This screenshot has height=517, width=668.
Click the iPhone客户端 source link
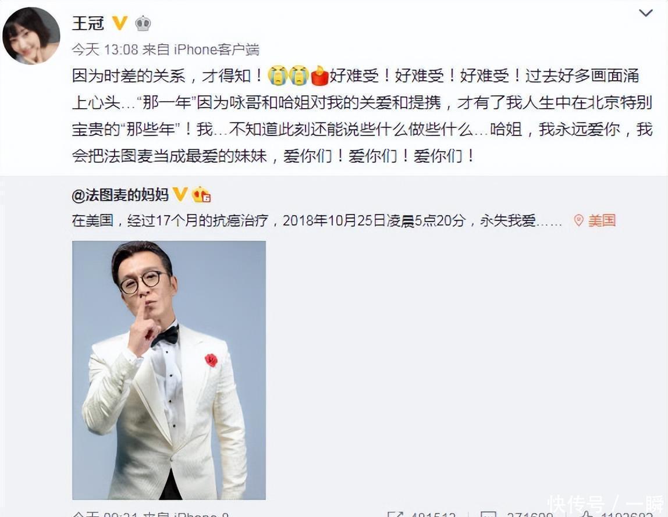(216, 49)
